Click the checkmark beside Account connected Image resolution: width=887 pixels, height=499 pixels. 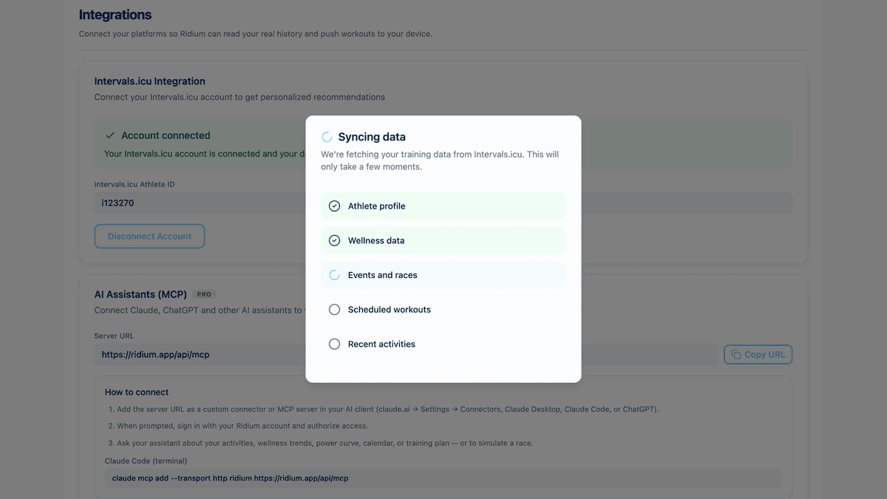tap(110, 135)
